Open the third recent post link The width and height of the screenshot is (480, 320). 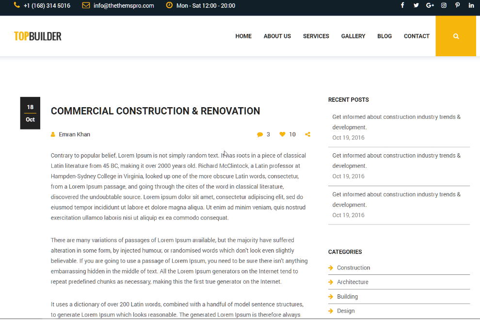tap(397, 199)
